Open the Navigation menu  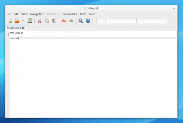coord(37,14)
